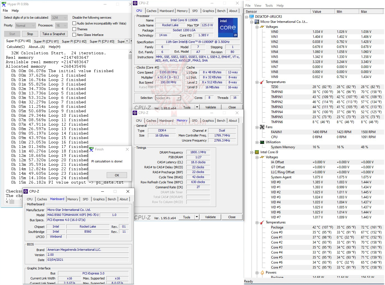Open the Graphics tab in the Mainboard-tab CPU-Z window

(x=99, y=199)
